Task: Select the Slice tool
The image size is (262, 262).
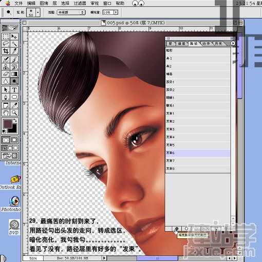Action: click(x=14, y=51)
